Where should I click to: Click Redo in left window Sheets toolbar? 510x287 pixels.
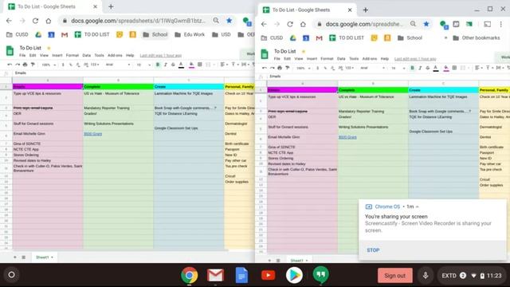[18, 65]
